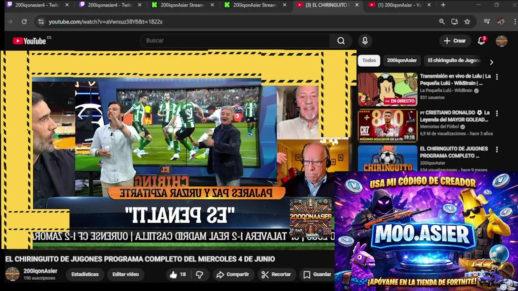The image size is (518, 291).
Task: Click the video title MIERCOLES 4 DE JUNIO
Action: pos(140,259)
